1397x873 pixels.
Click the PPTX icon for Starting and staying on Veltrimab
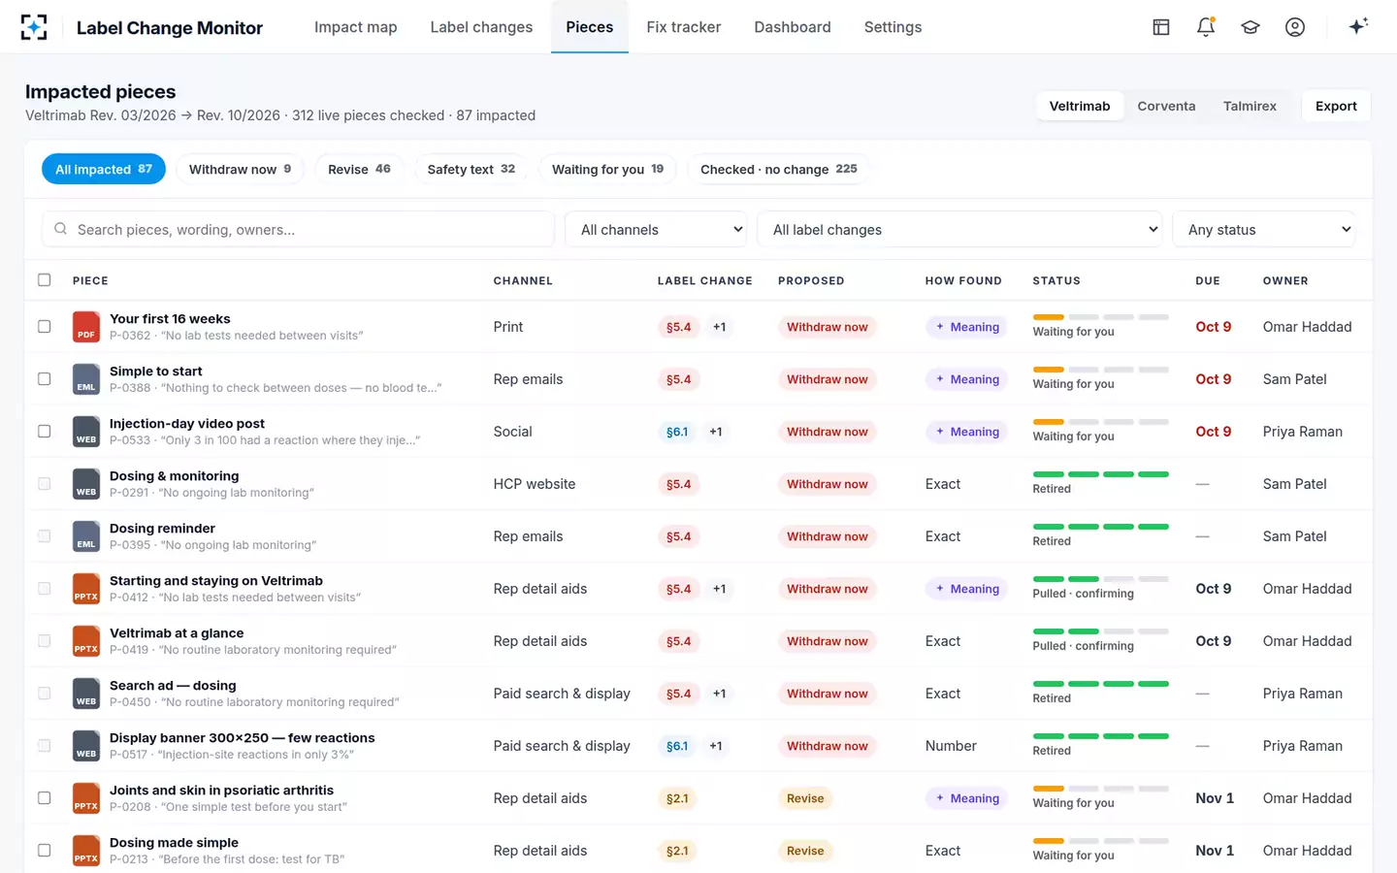(86, 589)
